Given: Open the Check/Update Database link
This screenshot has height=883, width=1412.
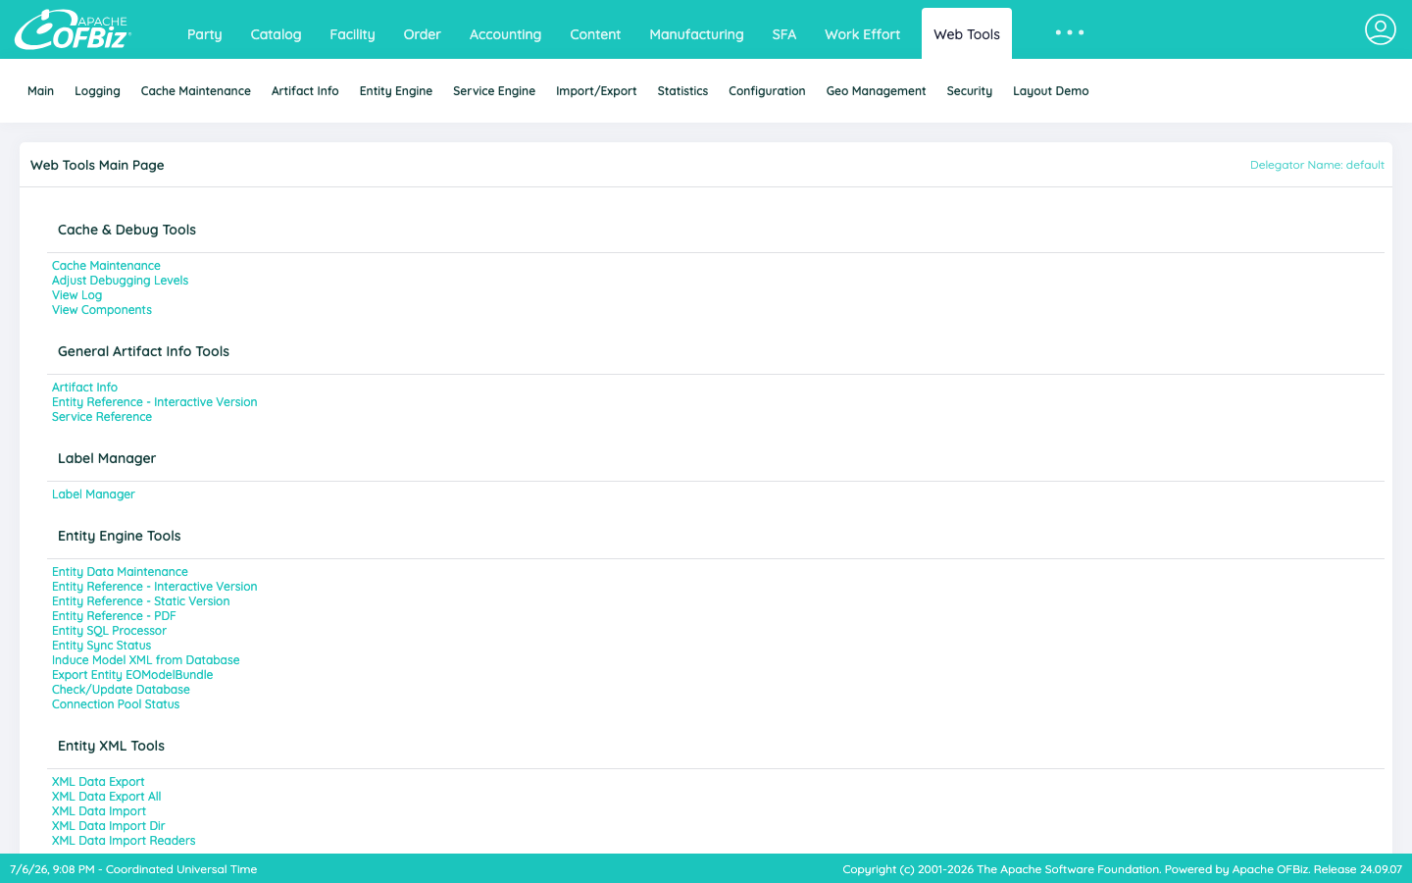Looking at the screenshot, I should [121, 690].
